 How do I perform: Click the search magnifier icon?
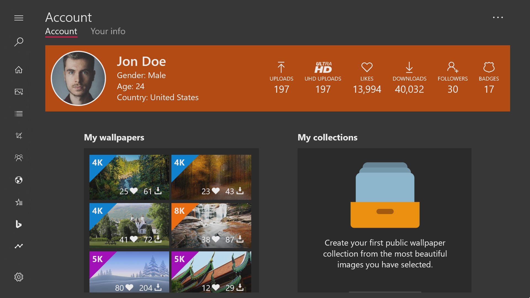coord(19,42)
